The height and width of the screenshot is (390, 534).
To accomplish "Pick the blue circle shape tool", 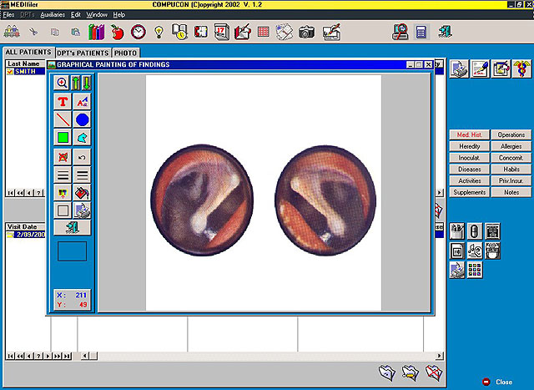I will click(x=82, y=119).
